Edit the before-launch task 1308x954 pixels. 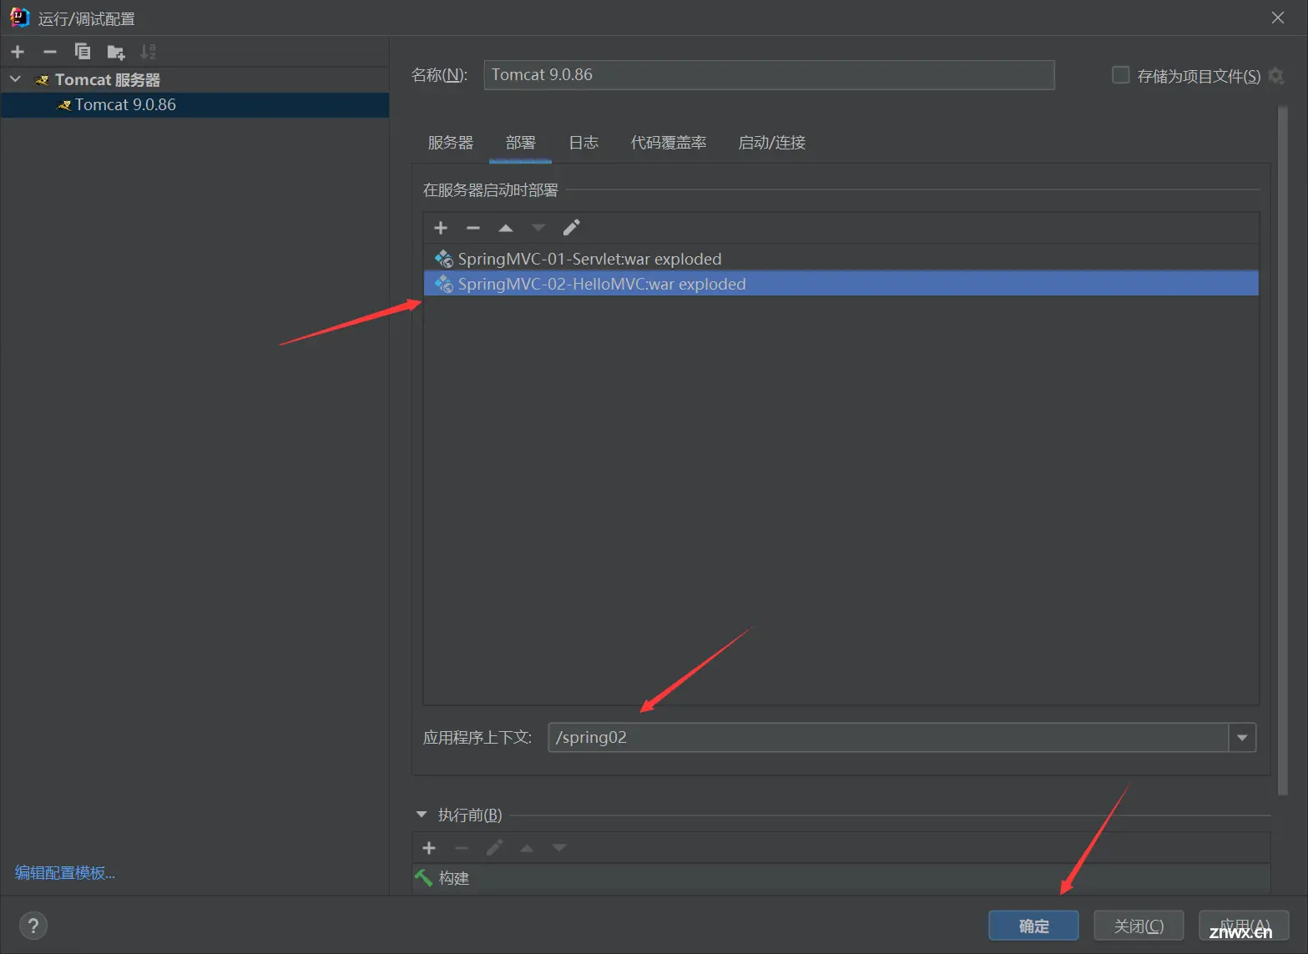(494, 848)
